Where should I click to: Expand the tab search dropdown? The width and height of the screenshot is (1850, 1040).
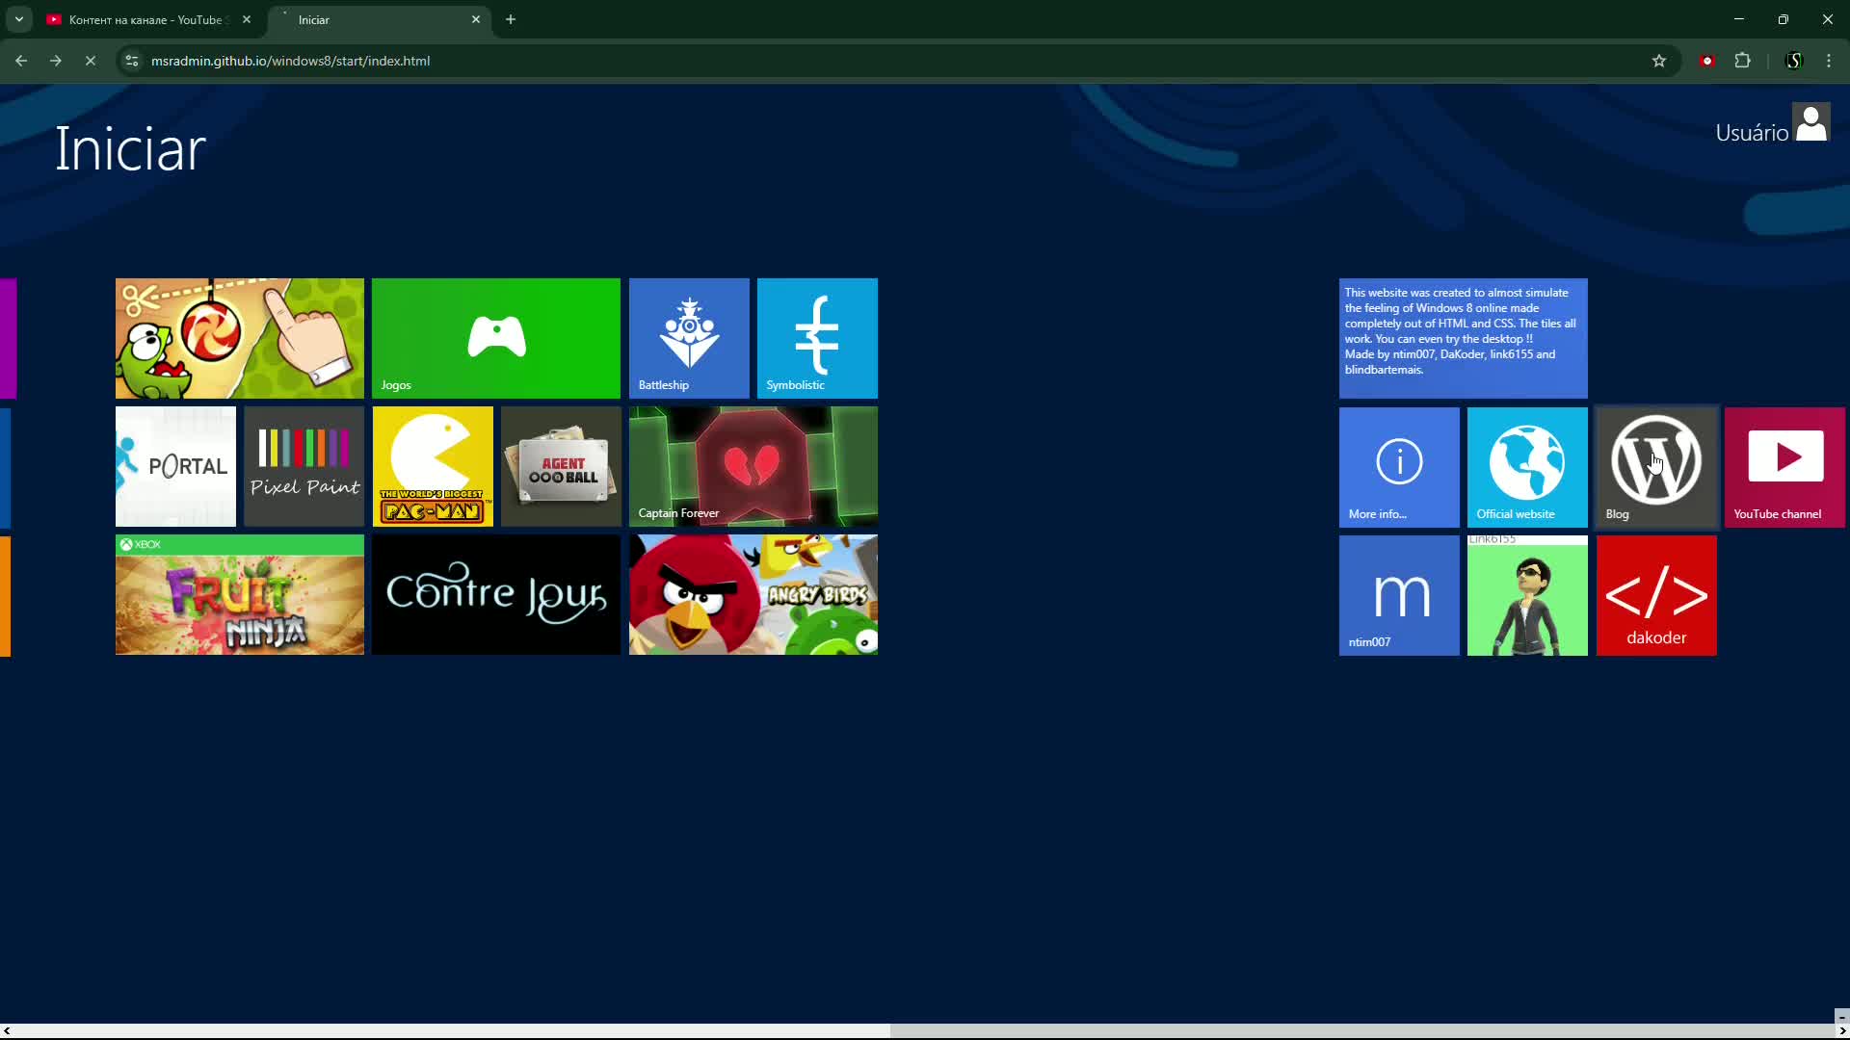(x=18, y=19)
